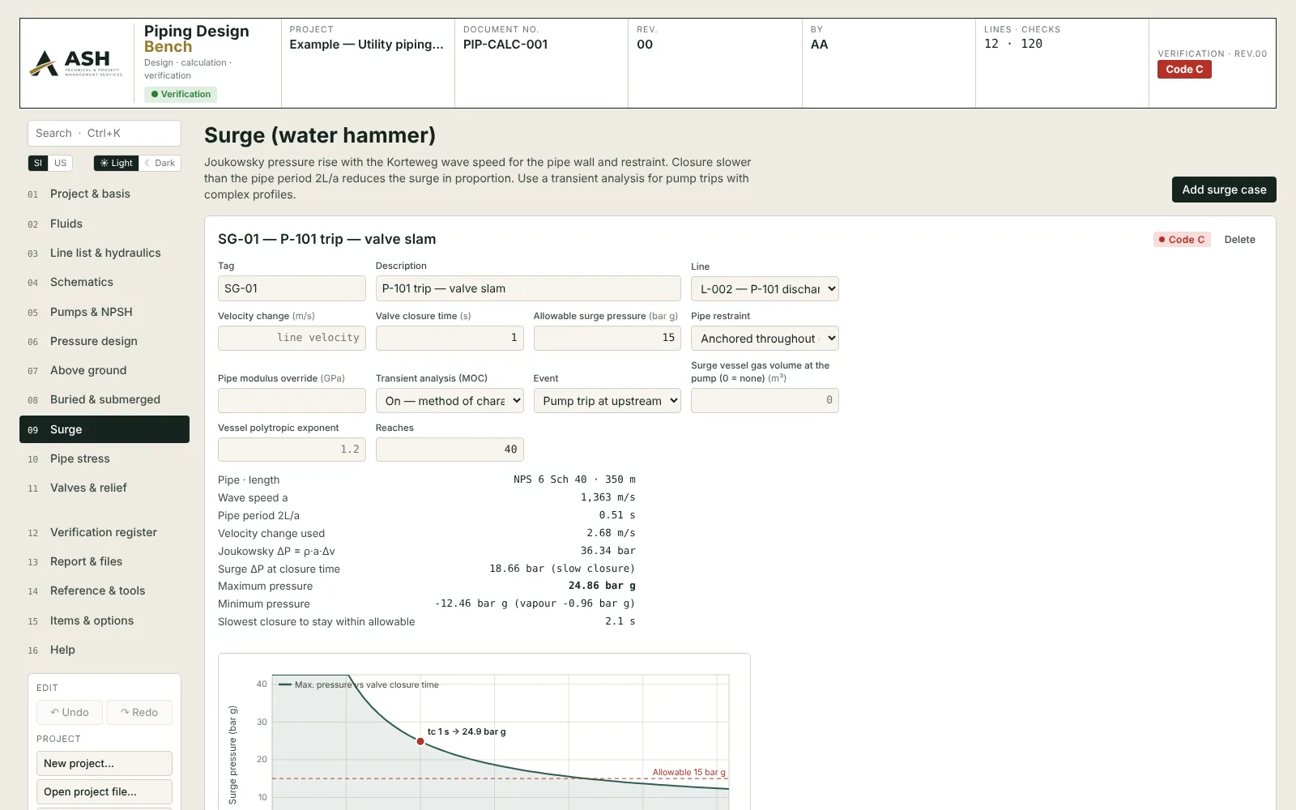Click the red Code C verification badge in header
1296x810 pixels.
(1184, 70)
